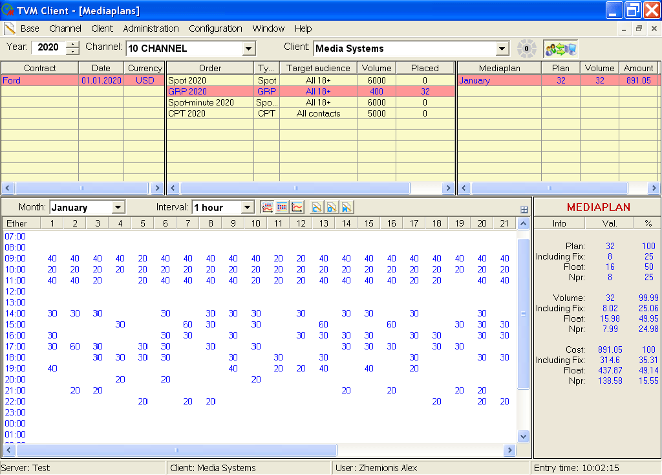Screen dimensions: 662x475
Task: Expand the Interval dropdown
Action: click(248, 208)
